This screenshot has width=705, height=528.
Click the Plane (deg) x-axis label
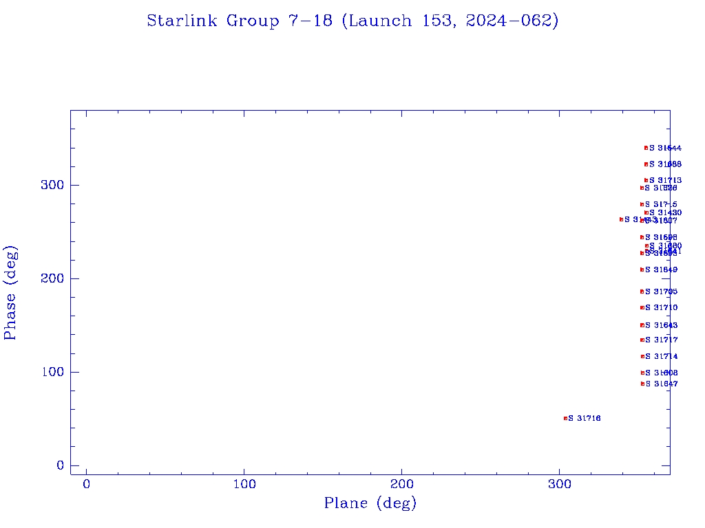tap(370, 503)
